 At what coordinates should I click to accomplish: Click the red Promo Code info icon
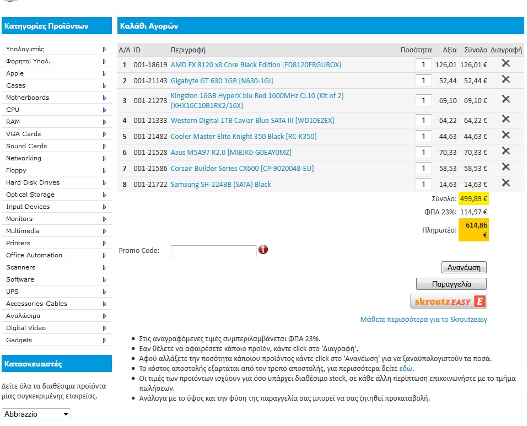(263, 250)
